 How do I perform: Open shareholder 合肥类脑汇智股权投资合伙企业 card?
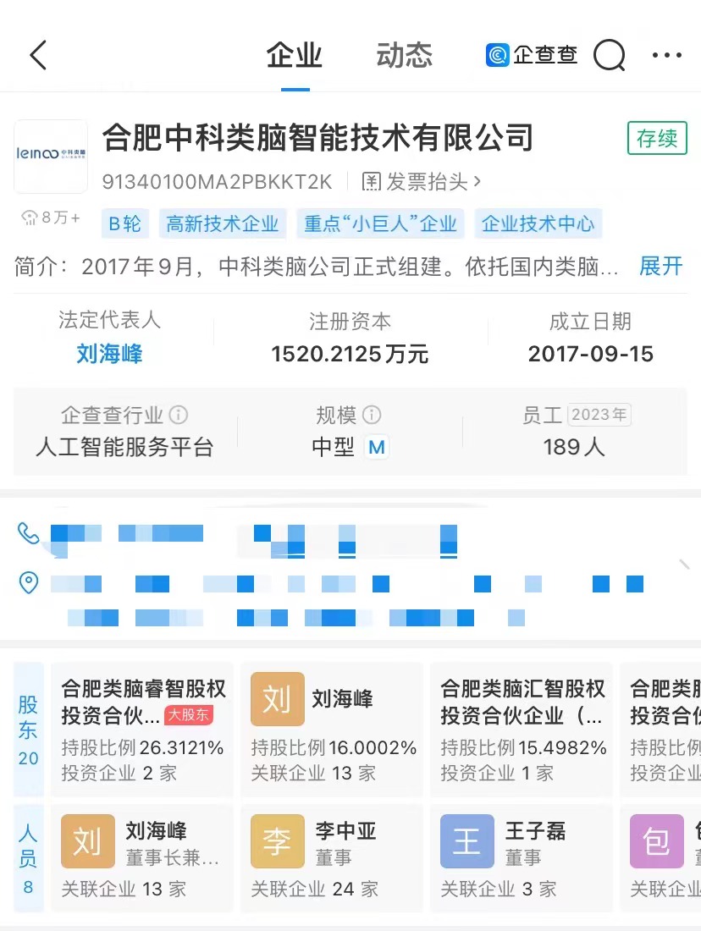(x=522, y=729)
